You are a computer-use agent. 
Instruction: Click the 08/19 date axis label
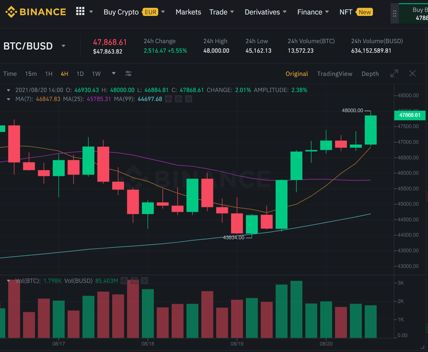click(237, 344)
